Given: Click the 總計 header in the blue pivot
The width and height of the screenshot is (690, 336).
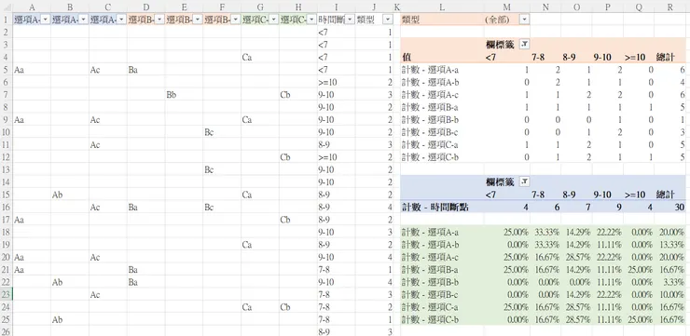Looking at the screenshot, I should point(666,195).
